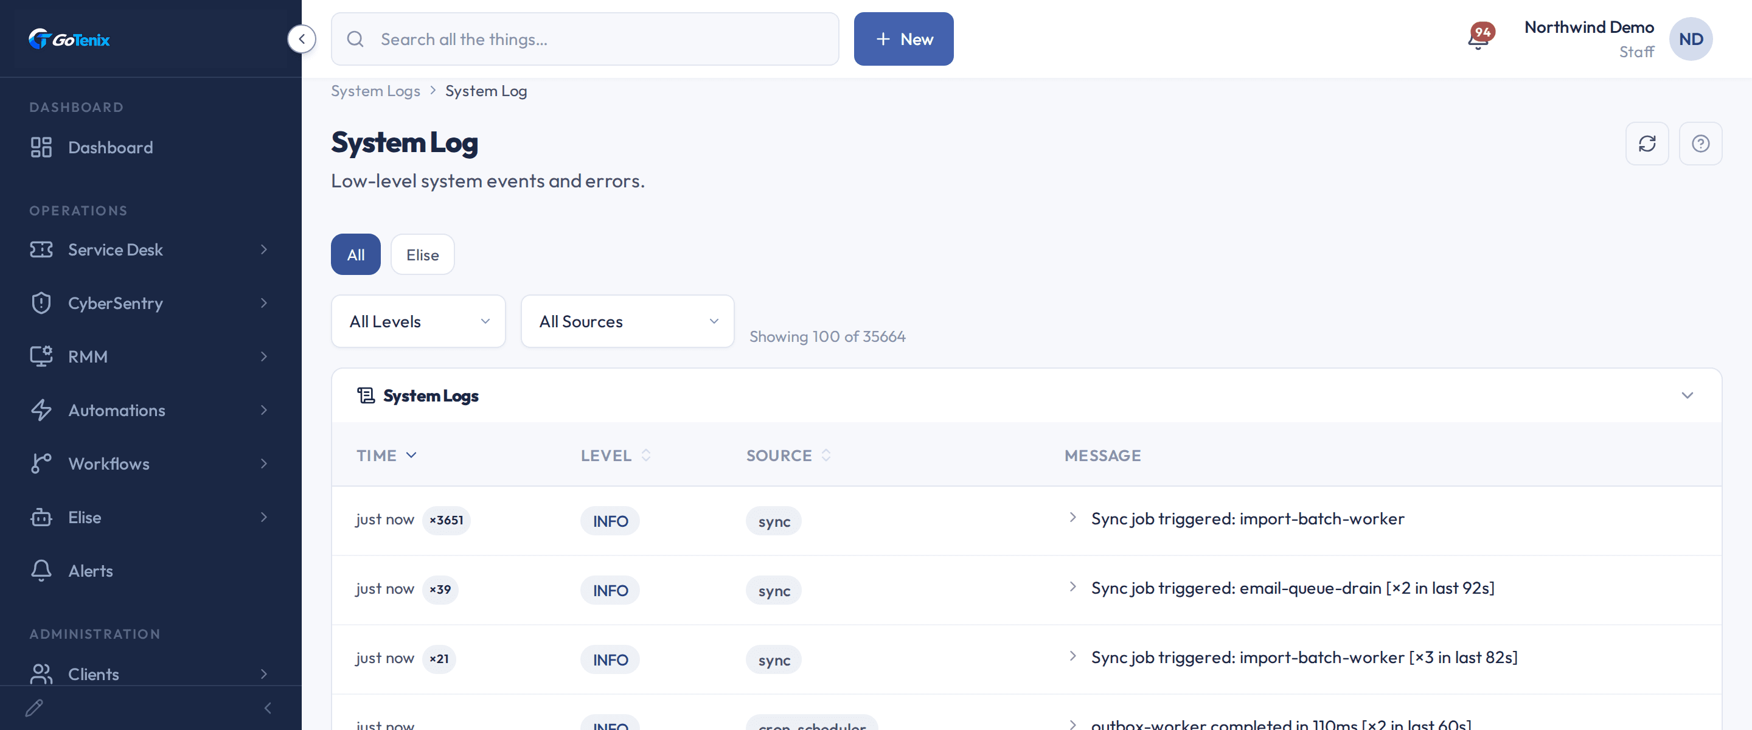Click the Search all the things field
The width and height of the screenshot is (1752, 730).
585,39
